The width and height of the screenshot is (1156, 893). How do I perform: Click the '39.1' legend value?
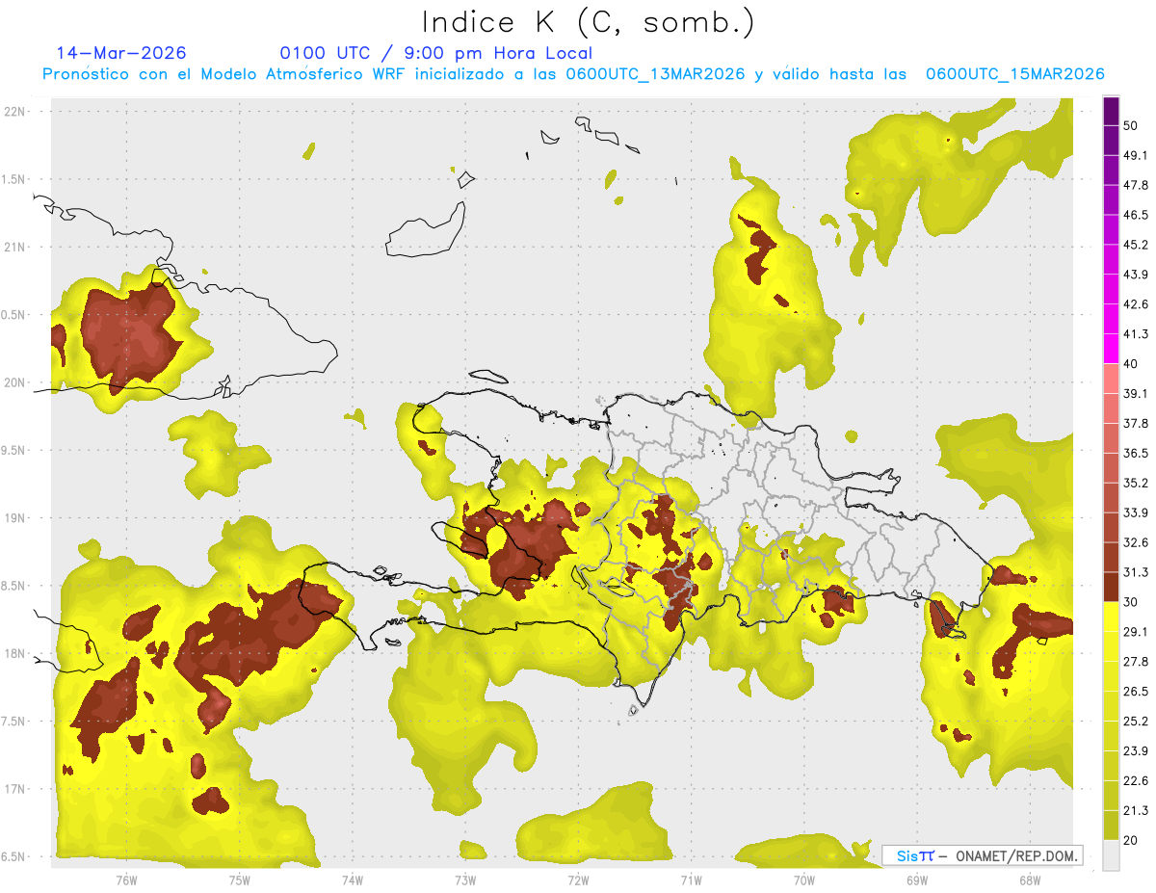coord(1135,393)
